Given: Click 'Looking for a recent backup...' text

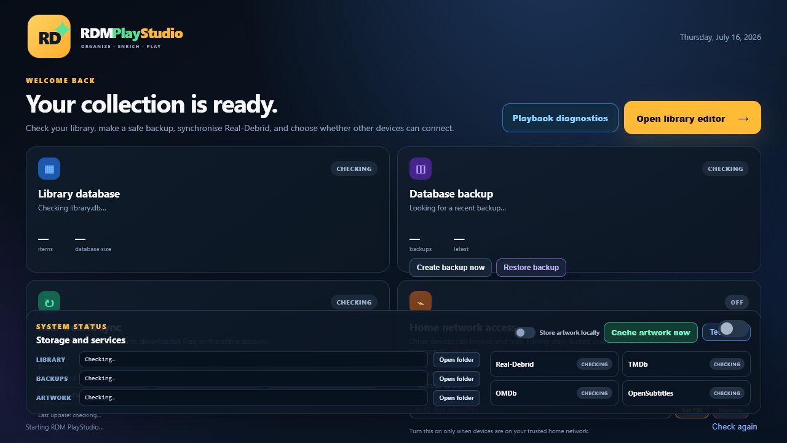Looking at the screenshot, I should click(x=457, y=208).
